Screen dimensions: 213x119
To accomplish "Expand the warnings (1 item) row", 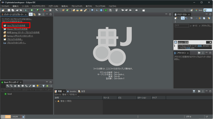I will point(56,101).
